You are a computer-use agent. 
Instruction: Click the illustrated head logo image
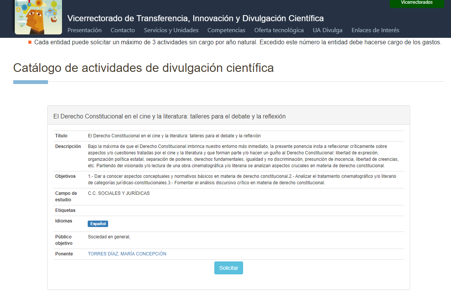click(x=38, y=17)
